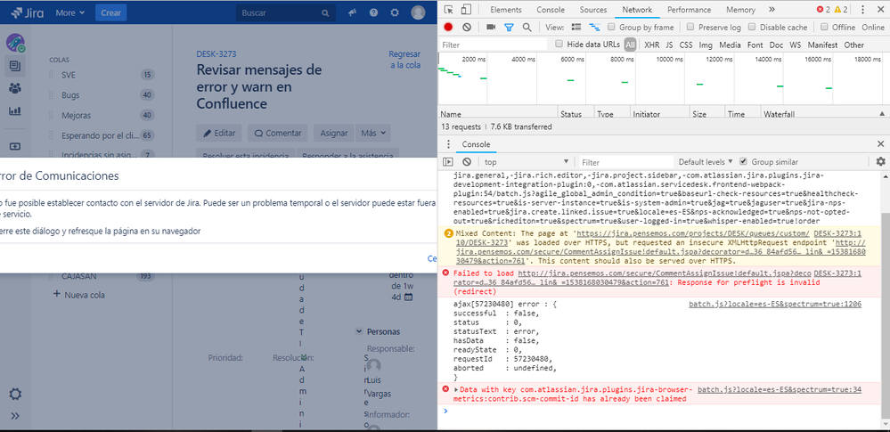Viewport: 890px width, 432px height.
Task: Open the DESK-3273 issue link
Action: pyautogui.click(x=216, y=54)
